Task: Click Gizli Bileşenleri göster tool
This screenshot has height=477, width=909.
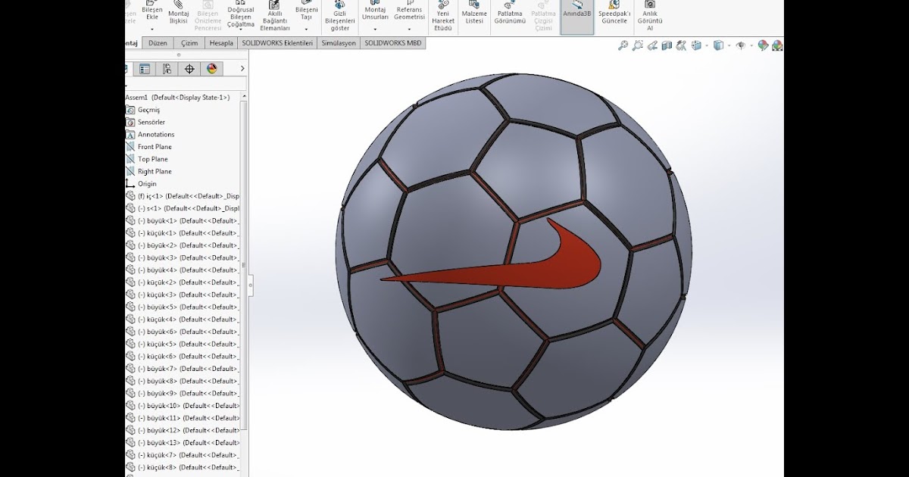Action: (x=340, y=16)
